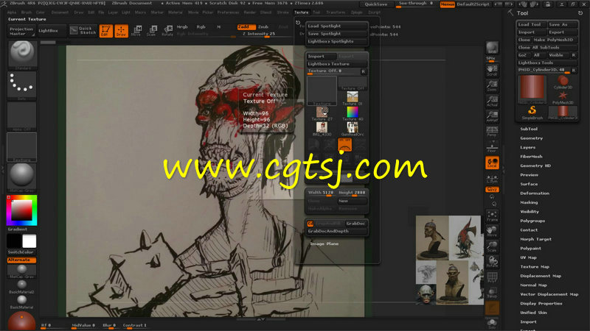Open the Preferences menu
This screenshot has width=590, height=331.
(228, 13)
